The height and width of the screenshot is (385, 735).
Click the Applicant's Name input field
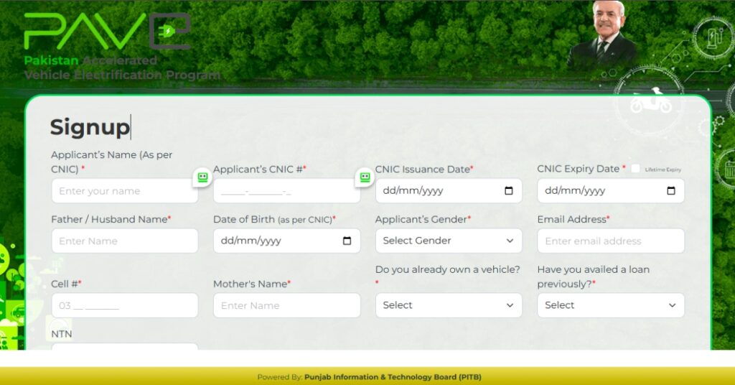[124, 191]
